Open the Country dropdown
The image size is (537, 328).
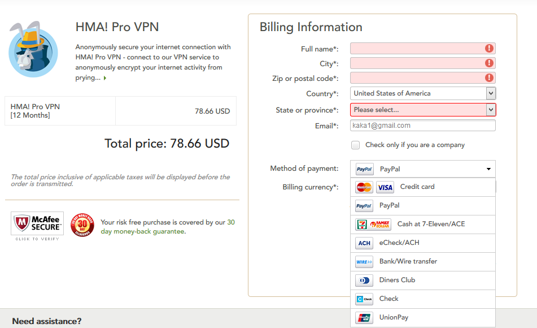423,93
